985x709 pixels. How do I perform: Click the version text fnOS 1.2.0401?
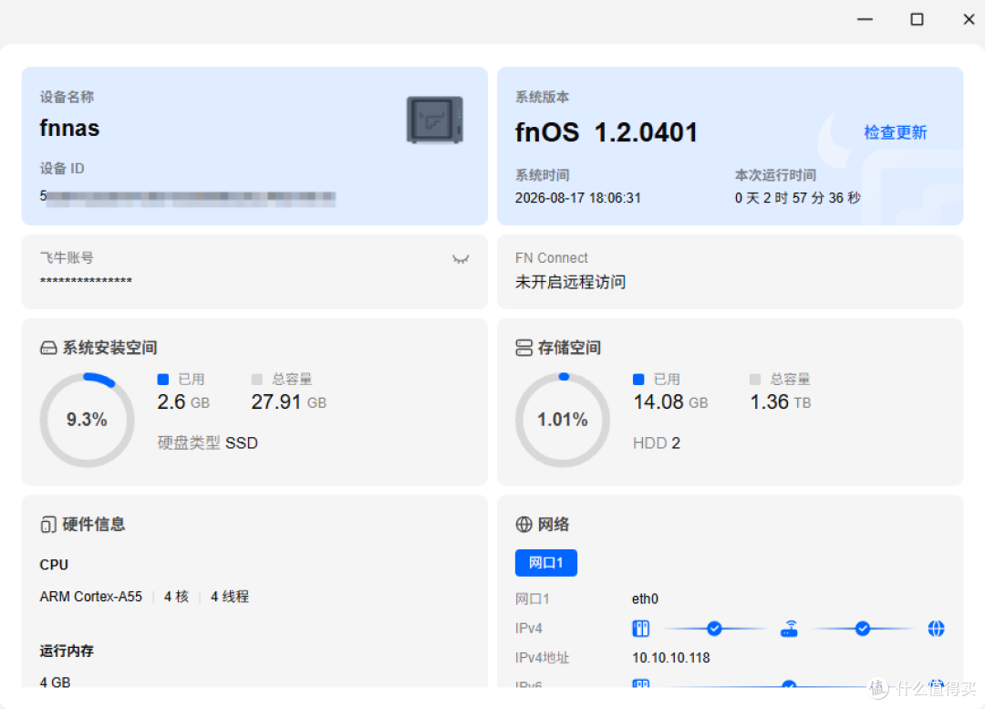click(x=607, y=132)
